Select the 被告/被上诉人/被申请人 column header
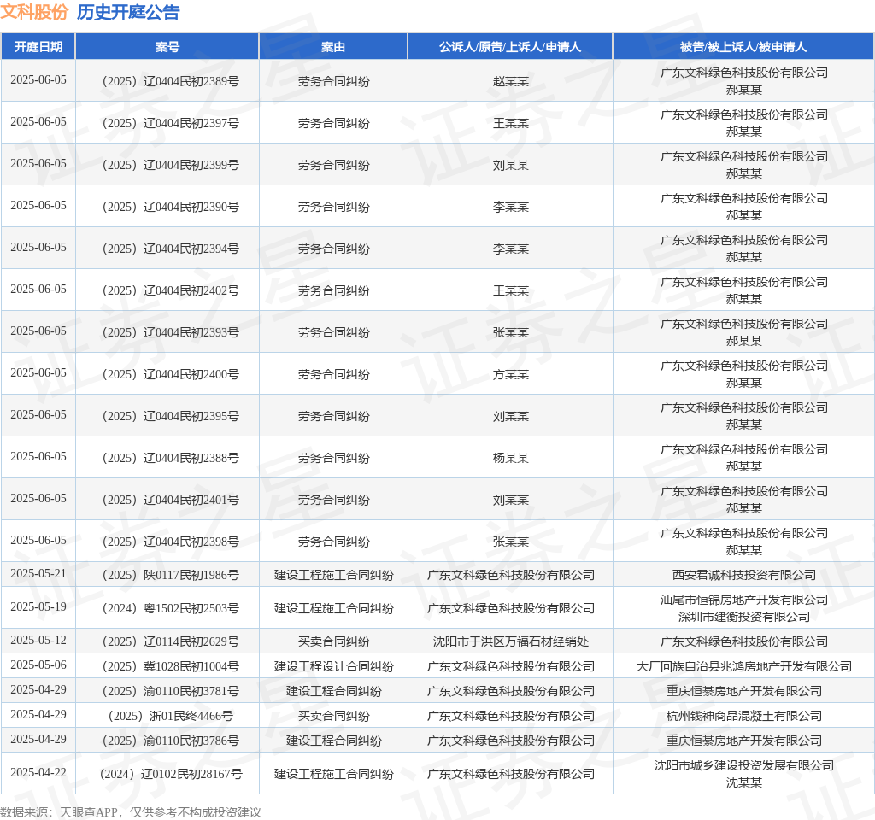 click(743, 47)
